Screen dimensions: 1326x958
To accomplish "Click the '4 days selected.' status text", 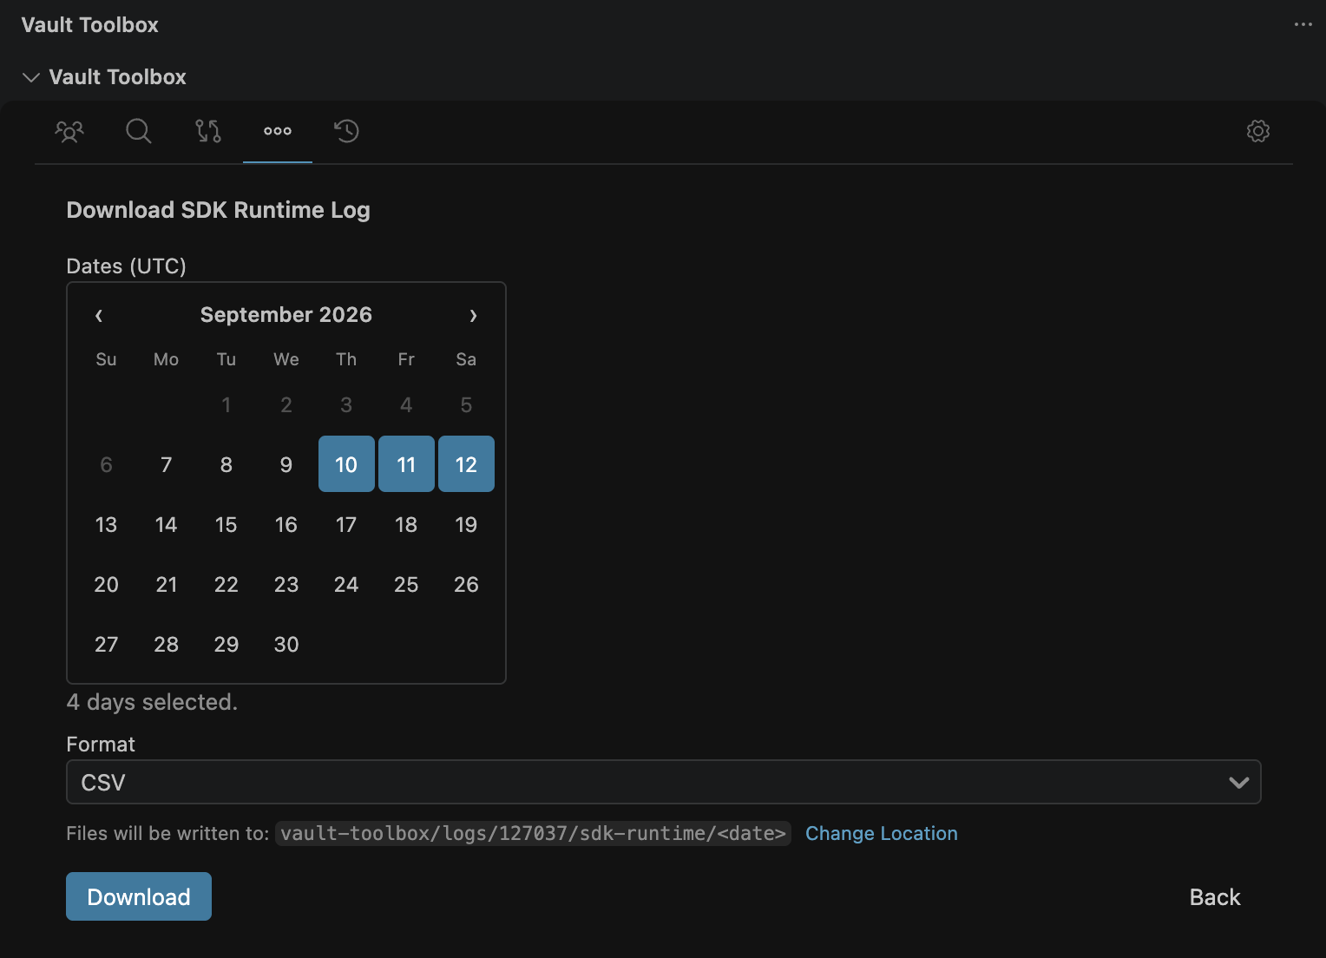I will (152, 701).
